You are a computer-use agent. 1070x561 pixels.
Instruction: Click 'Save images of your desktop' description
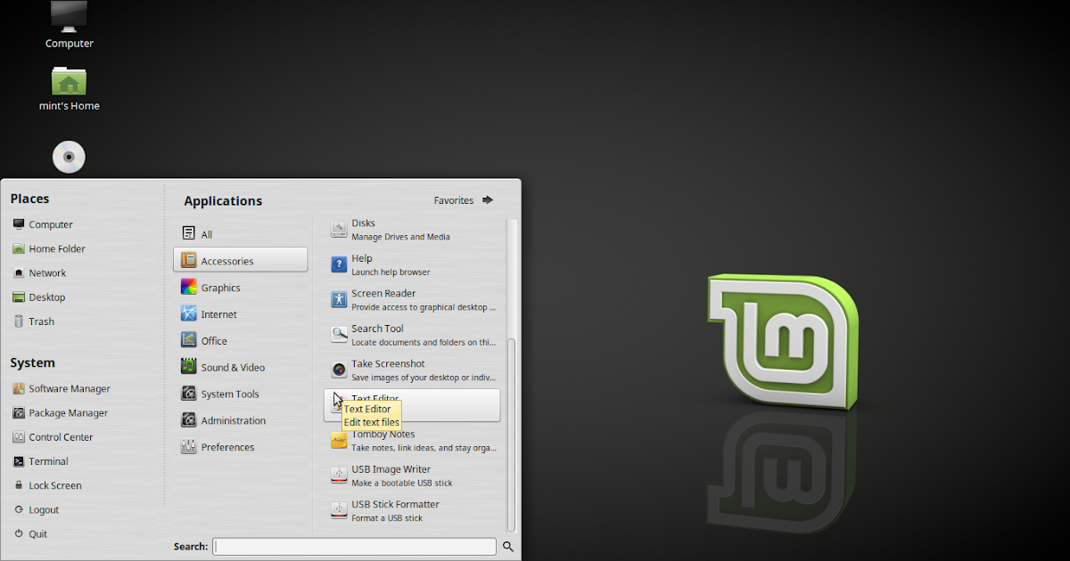[424, 377]
